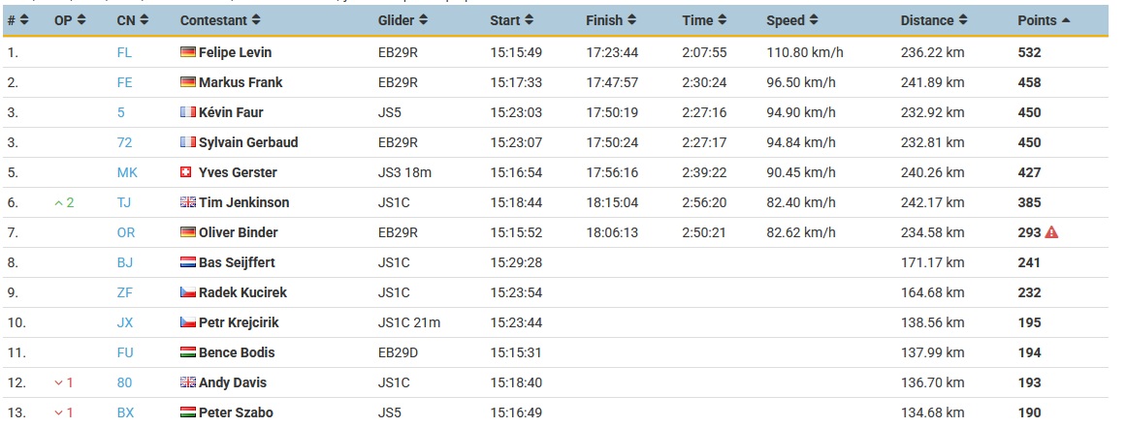Viewport: 1125px width, 427px height.
Task: Sort the table by Contestant name
Action: click(x=220, y=20)
